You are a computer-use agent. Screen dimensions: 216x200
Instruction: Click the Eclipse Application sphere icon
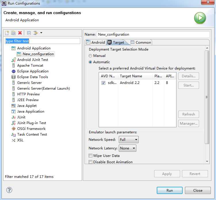pos(14,71)
